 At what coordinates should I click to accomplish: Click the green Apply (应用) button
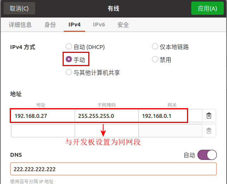click(207, 8)
